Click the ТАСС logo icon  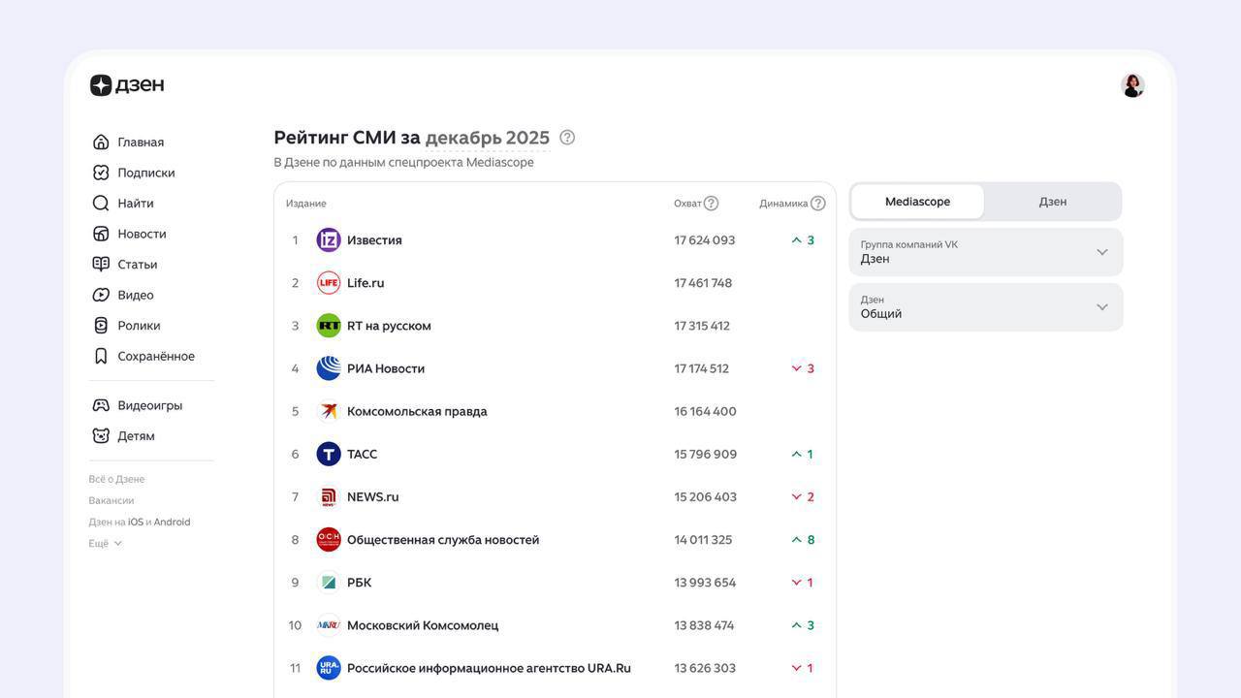(329, 455)
